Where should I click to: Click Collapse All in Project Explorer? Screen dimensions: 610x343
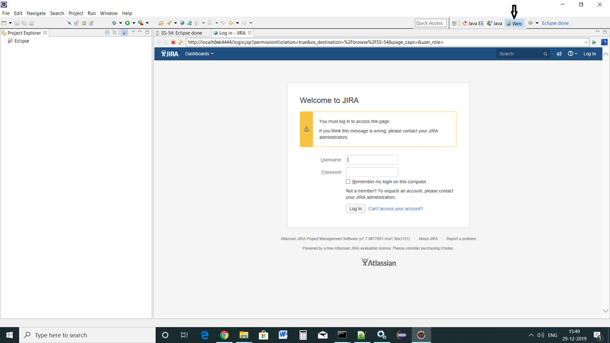click(x=107, y=33)
